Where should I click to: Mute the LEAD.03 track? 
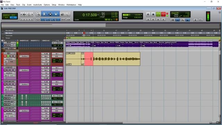[x=15, y=70]
